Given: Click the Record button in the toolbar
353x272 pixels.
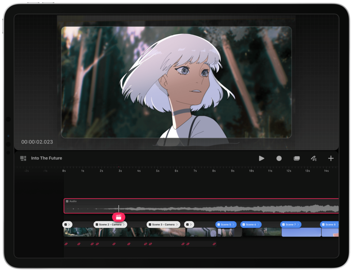Looking at the screenshot, I should point(279,158).
